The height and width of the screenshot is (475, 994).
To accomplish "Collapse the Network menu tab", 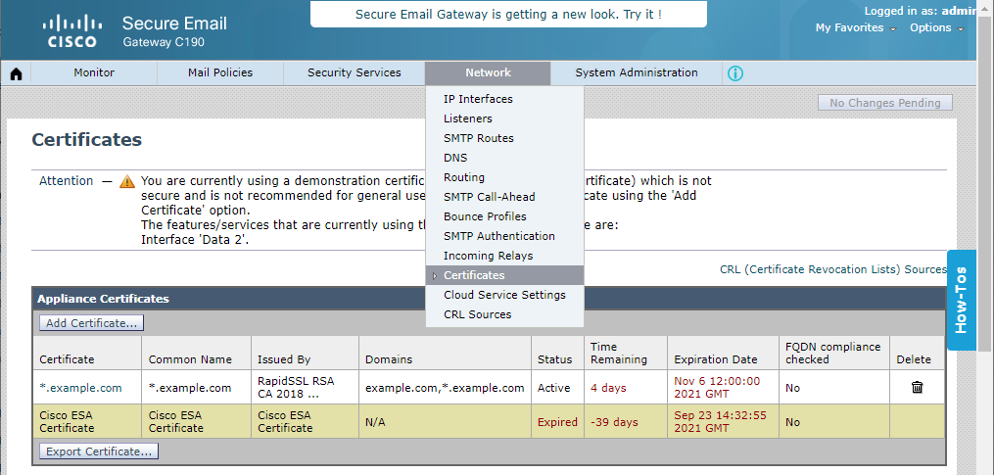I will tap(488, 72).
